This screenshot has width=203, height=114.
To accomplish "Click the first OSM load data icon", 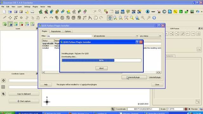I will tap(4, 24).
